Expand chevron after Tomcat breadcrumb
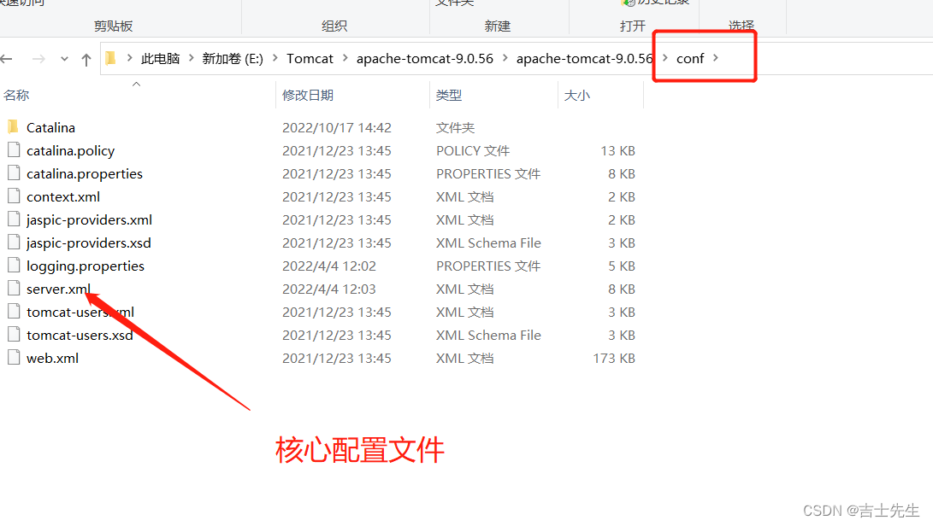 point(345,58)
